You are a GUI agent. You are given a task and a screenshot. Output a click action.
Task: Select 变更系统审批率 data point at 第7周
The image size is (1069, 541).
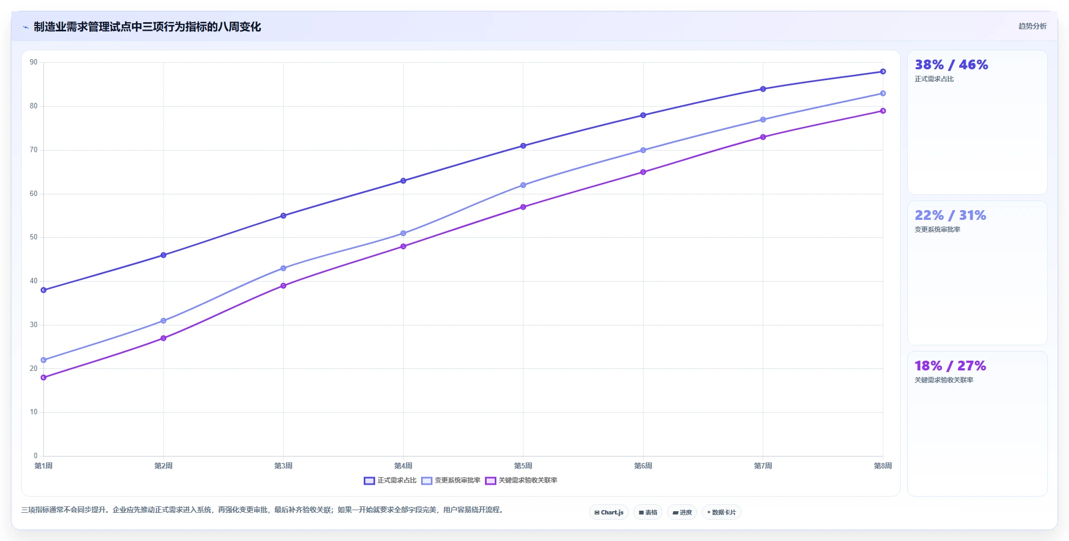pyautogui.click(x=763, y=120)
